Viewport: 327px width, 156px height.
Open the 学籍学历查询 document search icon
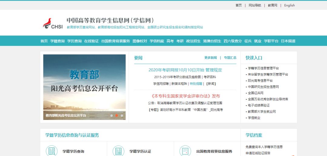[51, 151]
